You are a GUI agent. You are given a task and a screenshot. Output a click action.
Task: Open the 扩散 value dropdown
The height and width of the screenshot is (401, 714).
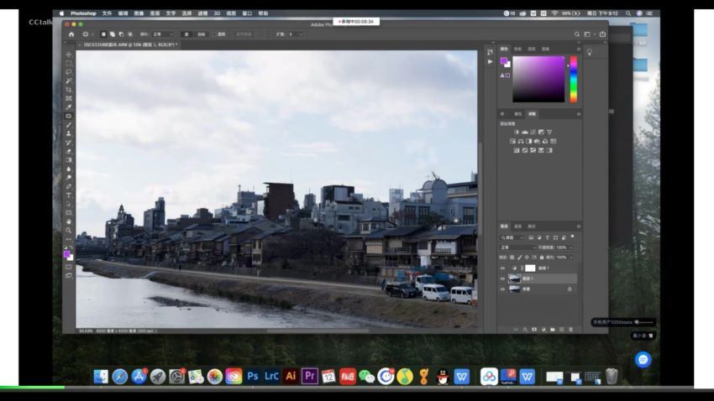(x=301, y=34)
